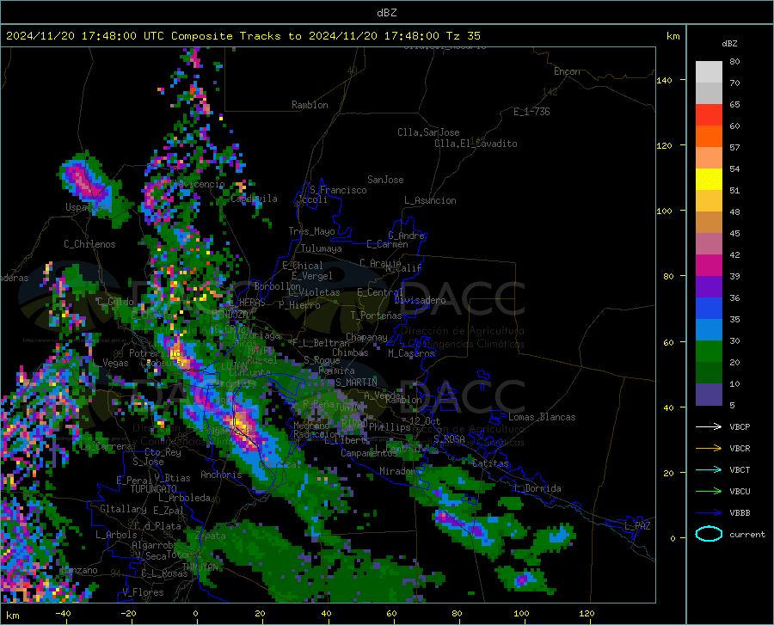774x625 pixels.
Task: Click the cyan VBCT arrow legend icon
Action: coord(709,469)
